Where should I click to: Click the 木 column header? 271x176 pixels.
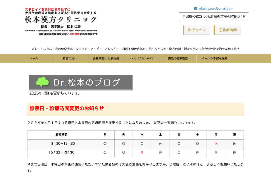[161, 135]
